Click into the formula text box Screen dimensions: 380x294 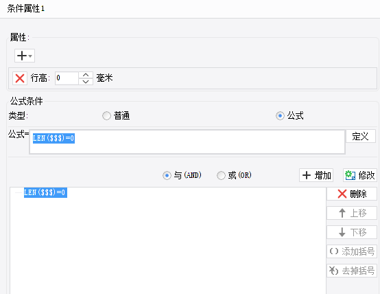click(x=187, y=142)
